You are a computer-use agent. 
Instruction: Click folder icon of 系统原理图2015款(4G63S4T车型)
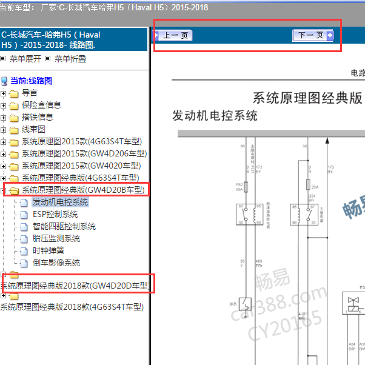point(14,142)
